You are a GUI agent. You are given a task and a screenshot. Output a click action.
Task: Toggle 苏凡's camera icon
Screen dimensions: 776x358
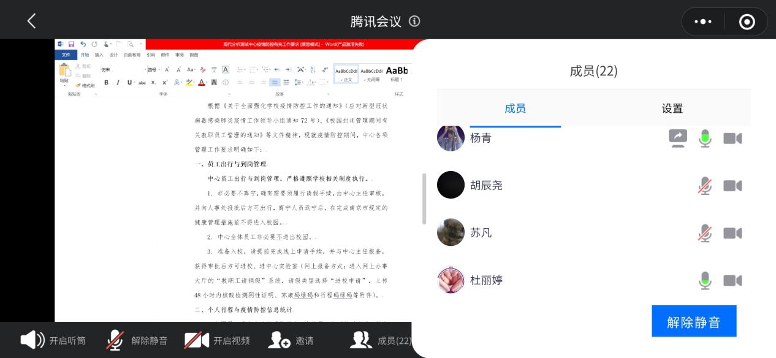(732, 233)
